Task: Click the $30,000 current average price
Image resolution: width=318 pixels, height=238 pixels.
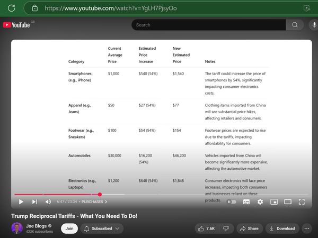Action: 114,155
